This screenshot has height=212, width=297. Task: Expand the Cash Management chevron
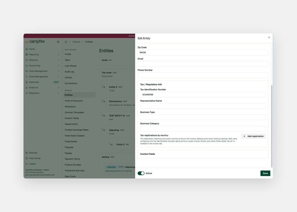(58, 71)
